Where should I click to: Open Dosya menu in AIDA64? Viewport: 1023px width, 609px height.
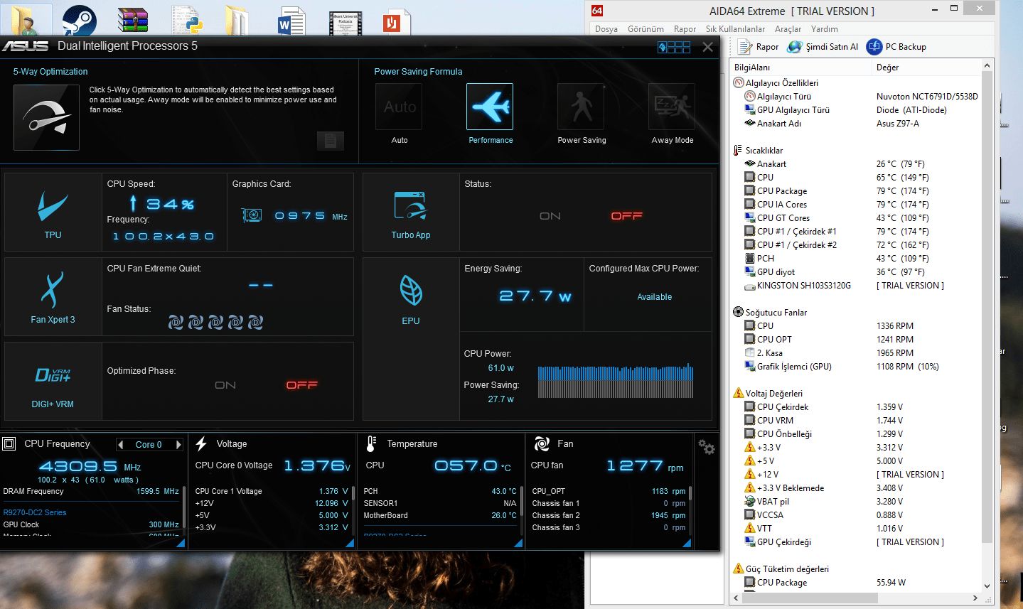[x=606, y=29]
